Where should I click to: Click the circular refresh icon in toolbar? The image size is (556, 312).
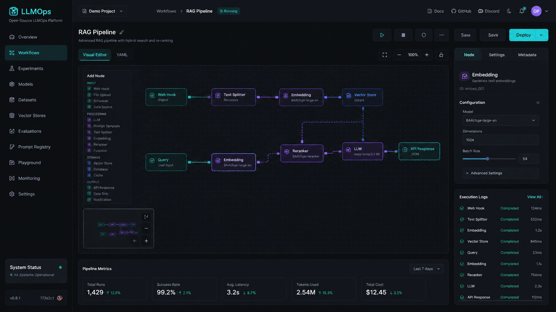(424, 35)
